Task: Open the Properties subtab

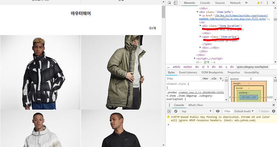Action: click(233, 72)
